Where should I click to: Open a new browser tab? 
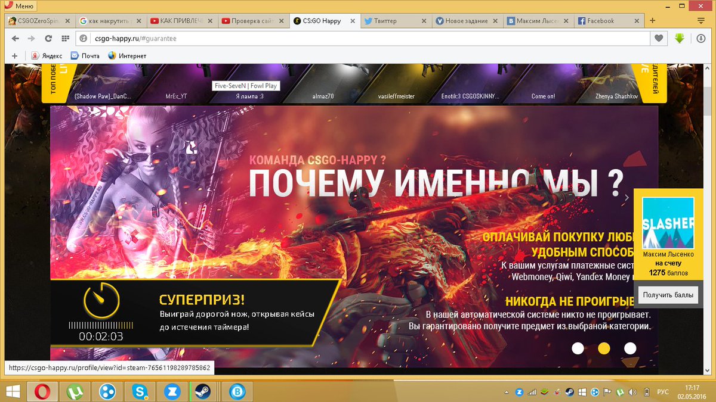(x=653, y=21)
